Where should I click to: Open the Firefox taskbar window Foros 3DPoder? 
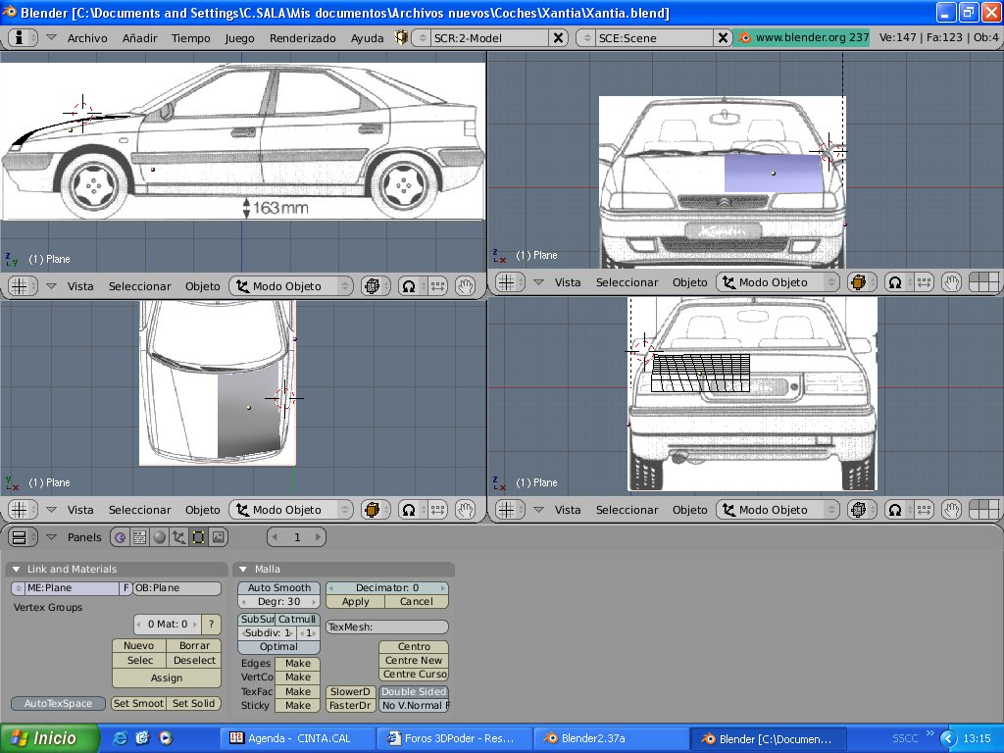click(453, 738)
